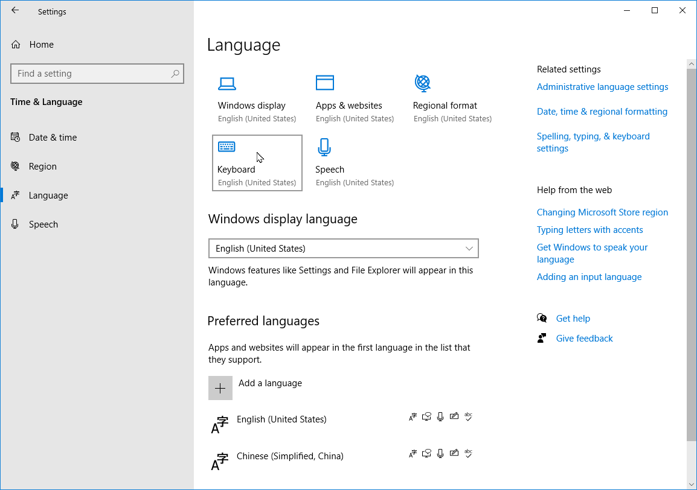Open the Keyboard tile
Screen dimensions: 697x490
click(x=257, y=163)
